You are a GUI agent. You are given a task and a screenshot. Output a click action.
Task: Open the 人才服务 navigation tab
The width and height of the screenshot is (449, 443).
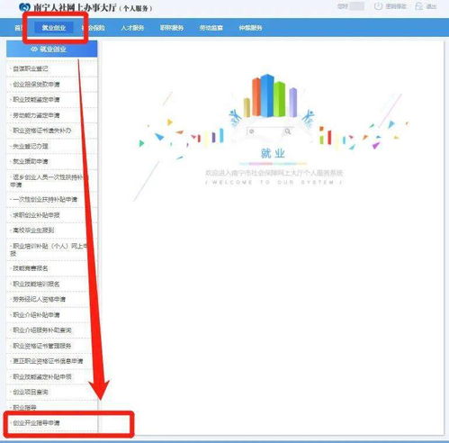click(x=132, y=28)
